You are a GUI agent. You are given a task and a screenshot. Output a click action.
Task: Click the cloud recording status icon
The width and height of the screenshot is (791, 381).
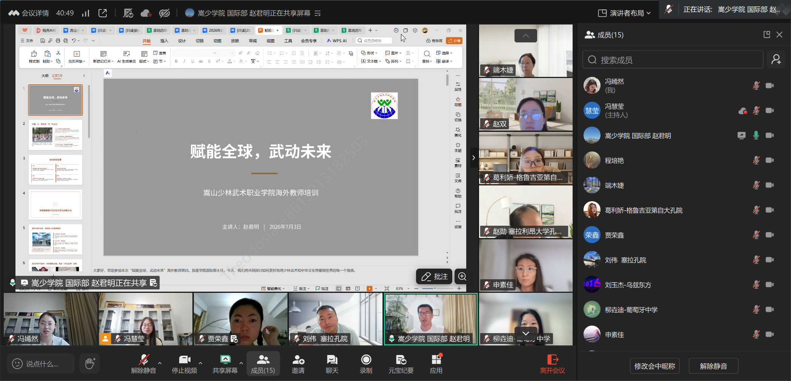click(146, 13)
